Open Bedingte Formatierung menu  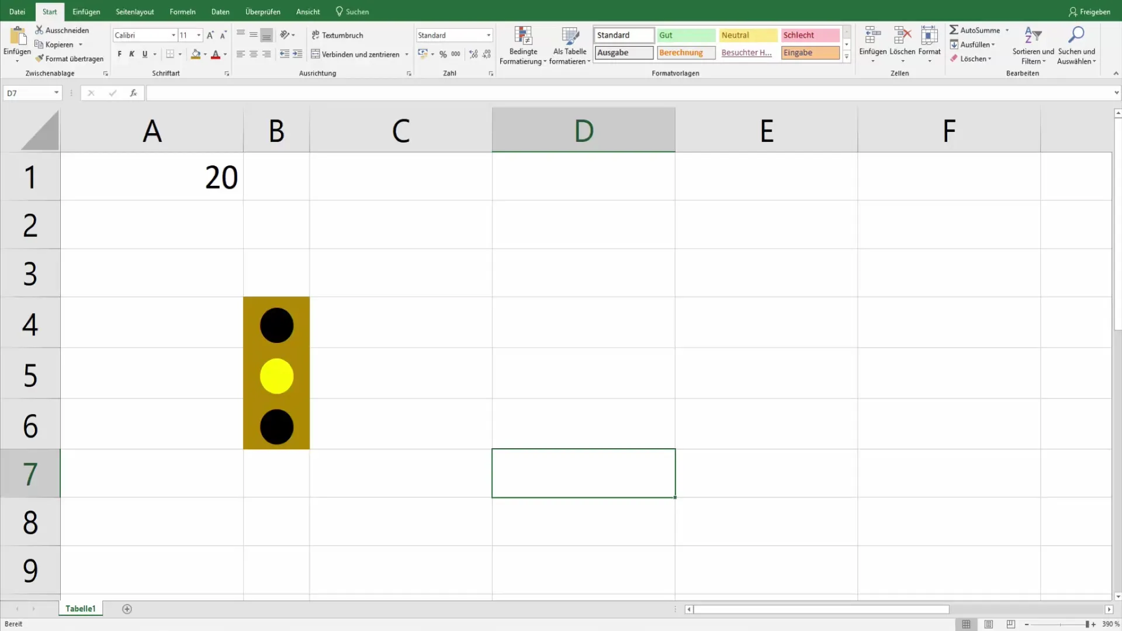[x=523, y=46]
